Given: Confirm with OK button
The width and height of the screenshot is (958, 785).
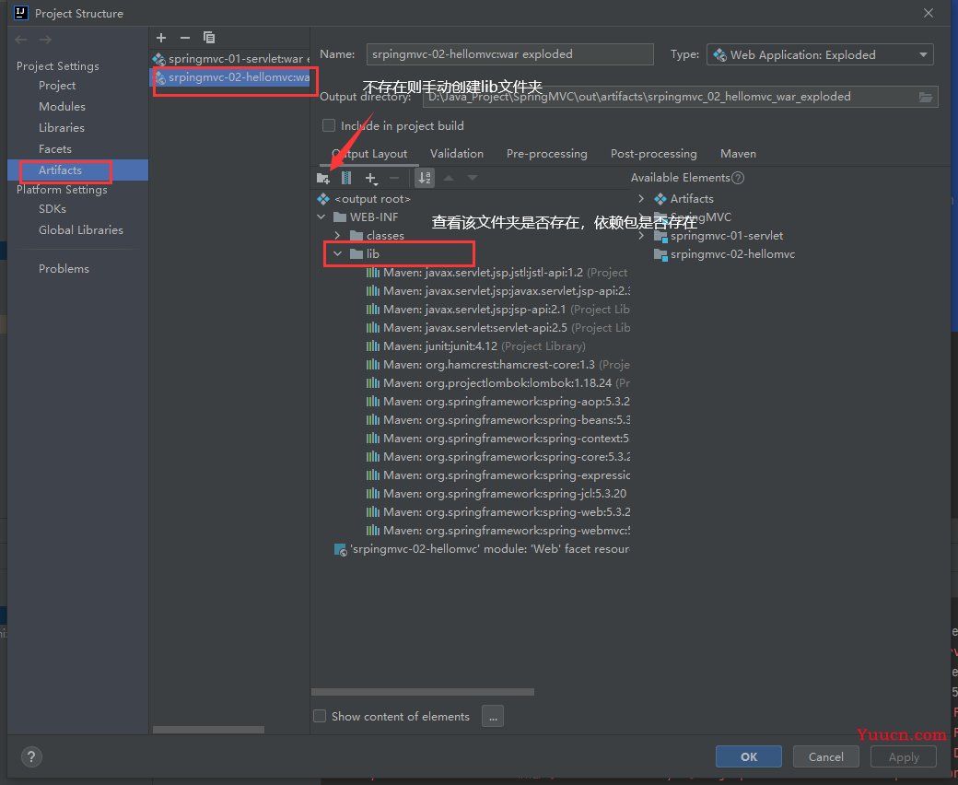Looking at the screenshot, I should click(x=748, y=757).
